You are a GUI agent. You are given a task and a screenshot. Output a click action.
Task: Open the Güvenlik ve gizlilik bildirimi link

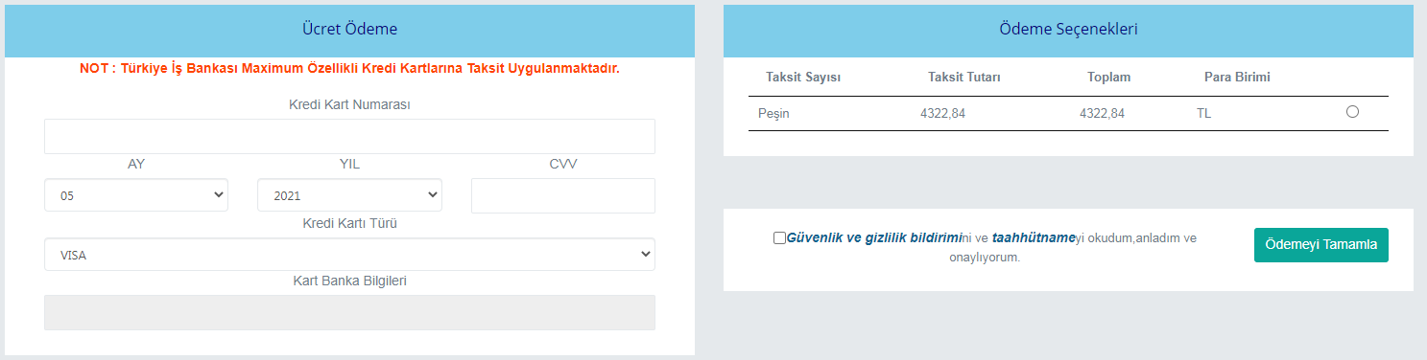point(874,238)
